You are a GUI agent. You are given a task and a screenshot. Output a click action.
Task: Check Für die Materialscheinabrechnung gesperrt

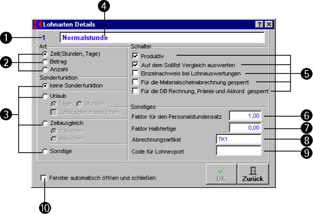click(x=135, y=82)
